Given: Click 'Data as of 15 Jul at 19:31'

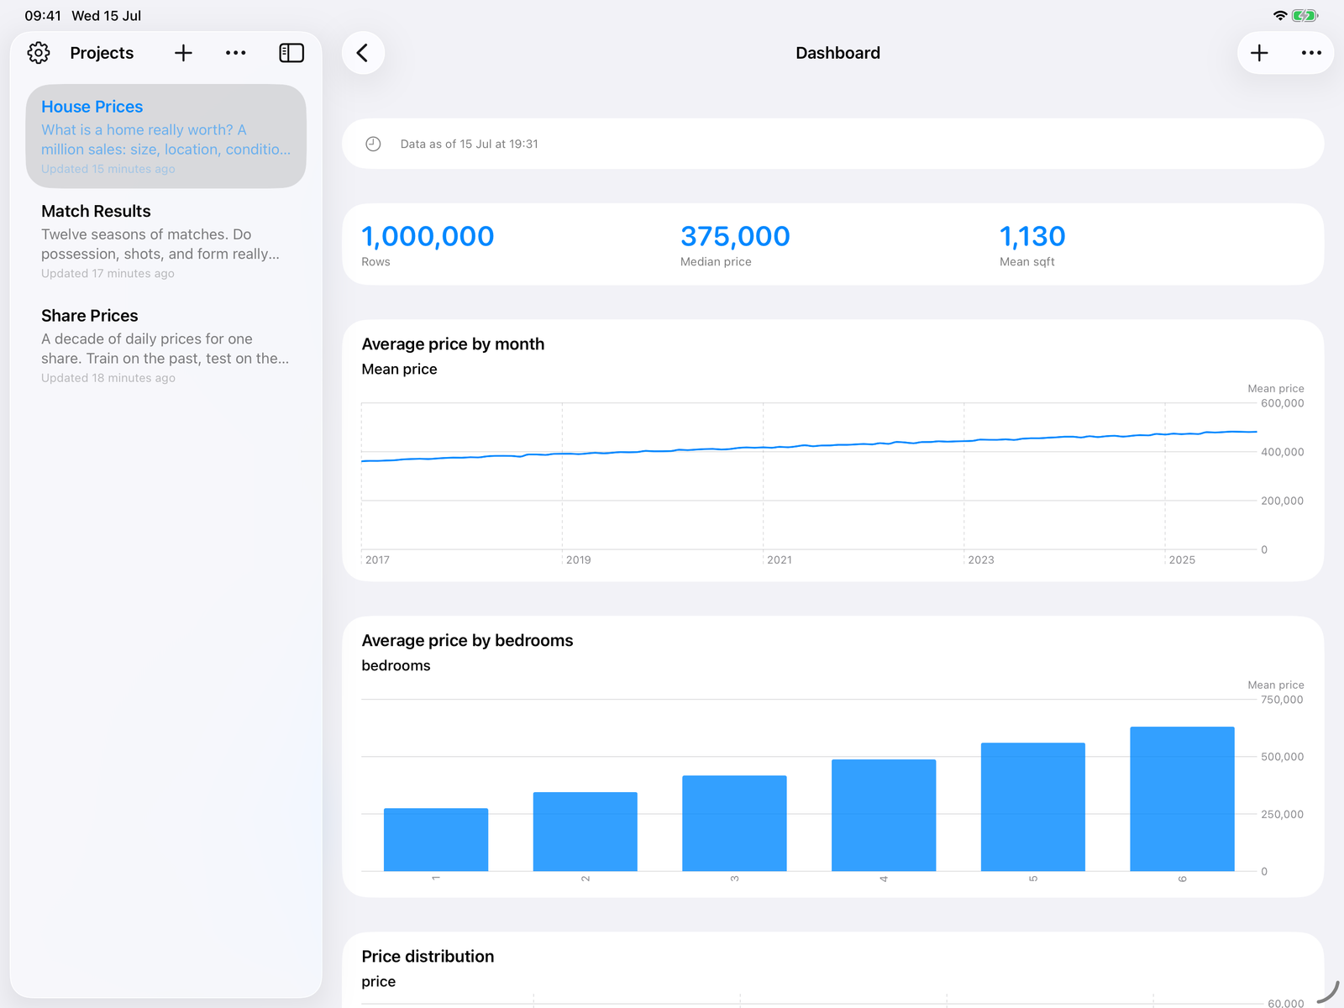Looking at the screenshot, I should (470, 144).
